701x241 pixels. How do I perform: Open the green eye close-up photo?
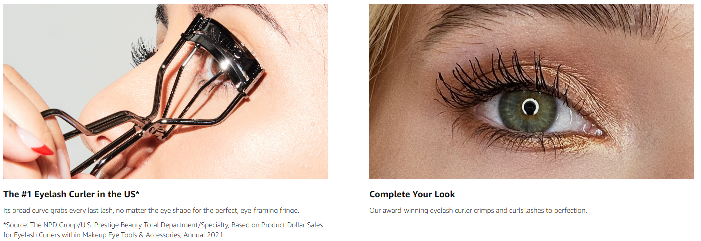[x=532, y=91]
